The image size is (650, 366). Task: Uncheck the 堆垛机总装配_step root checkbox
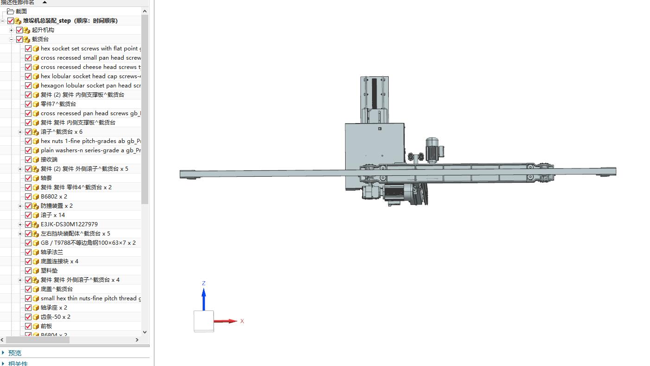point(11,21)
